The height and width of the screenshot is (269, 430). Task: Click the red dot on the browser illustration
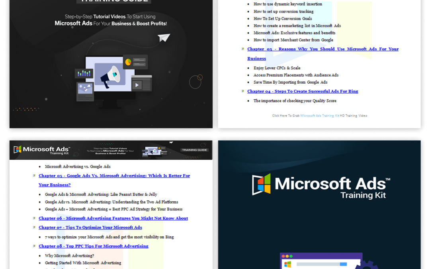coord(283,256)
